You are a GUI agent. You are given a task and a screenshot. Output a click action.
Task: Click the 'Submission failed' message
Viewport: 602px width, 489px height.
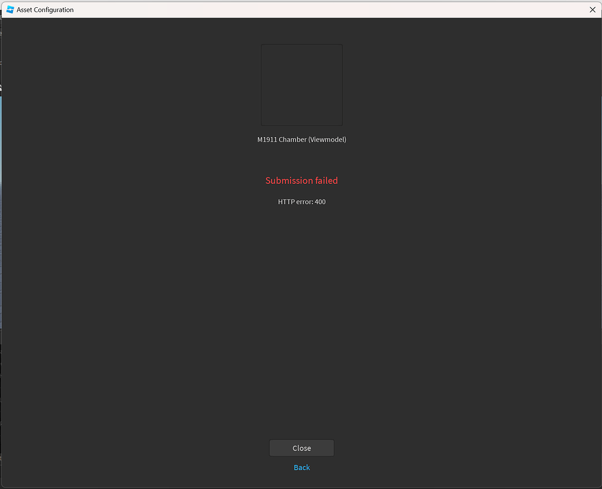[302, 181]
